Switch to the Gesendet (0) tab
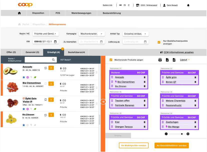The height and width of the screenshot is (152, 207). [x=32, y=52]
